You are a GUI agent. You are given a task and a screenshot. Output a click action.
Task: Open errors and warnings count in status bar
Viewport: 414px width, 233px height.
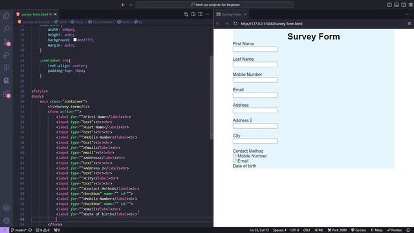pos(43,230)
